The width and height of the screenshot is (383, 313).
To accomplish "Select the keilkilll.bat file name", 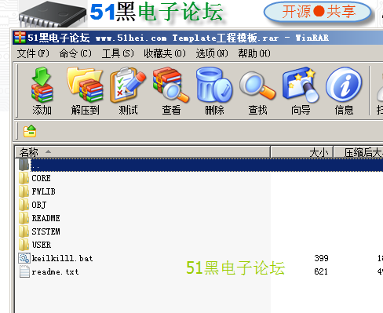I will click(62, 258).
